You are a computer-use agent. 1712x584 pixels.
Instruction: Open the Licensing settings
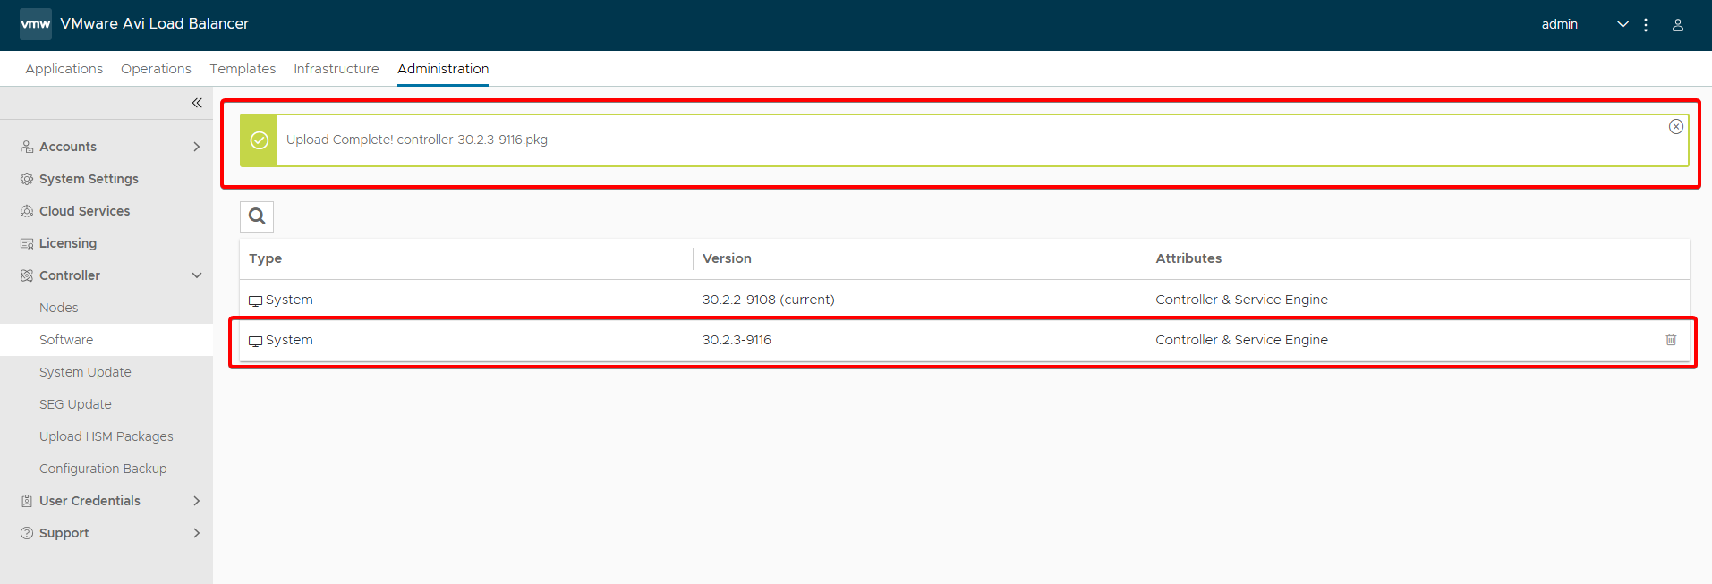[68, 243]
